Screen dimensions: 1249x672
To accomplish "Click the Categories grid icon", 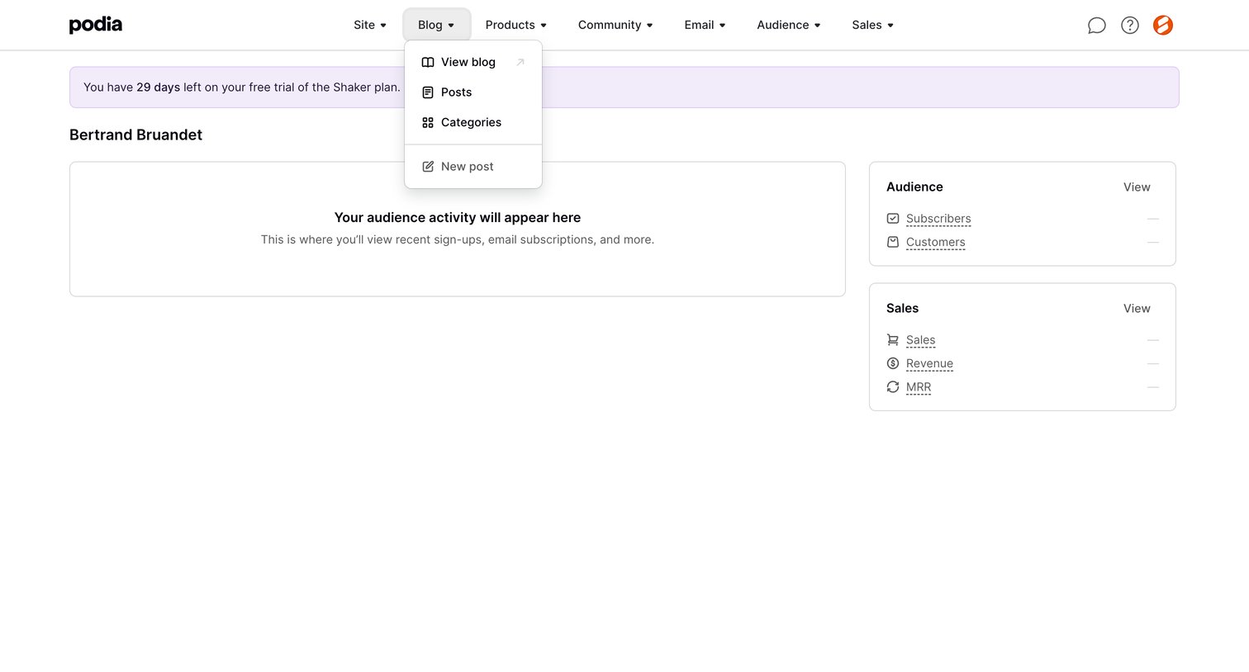I will pos(428,122).
